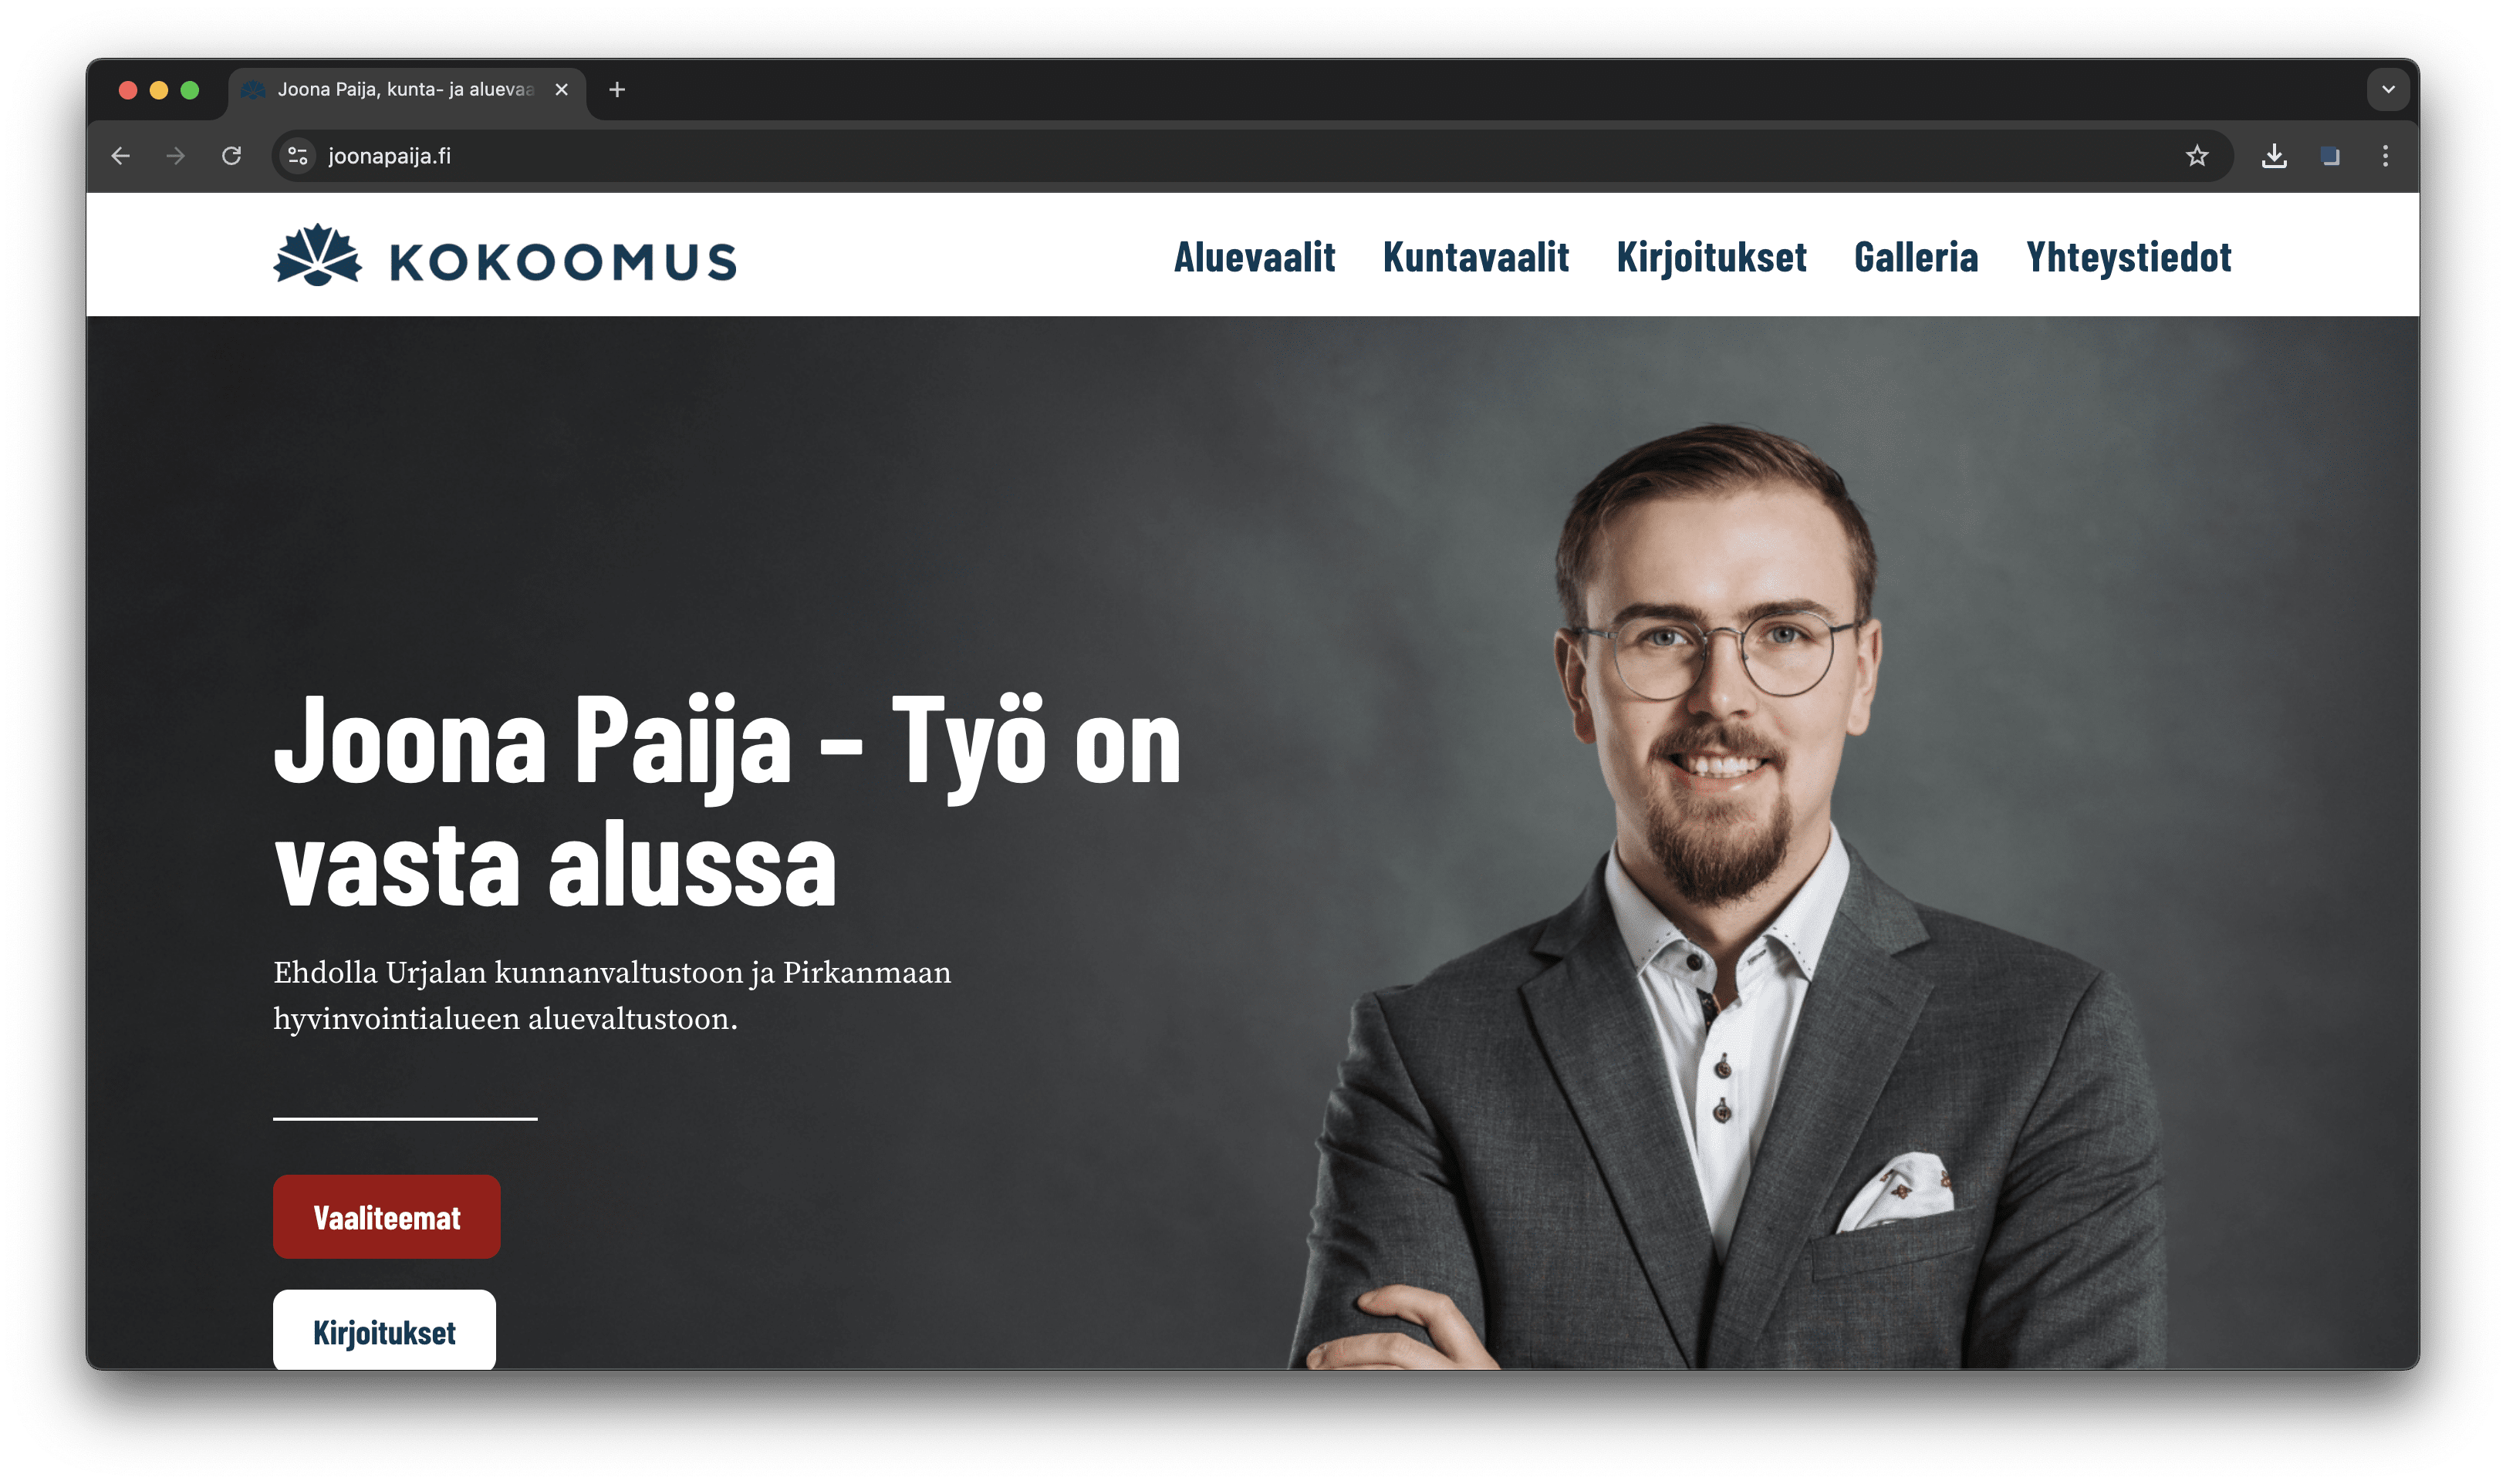
Task: Click the browser back arrow
Action: (121, 156)
